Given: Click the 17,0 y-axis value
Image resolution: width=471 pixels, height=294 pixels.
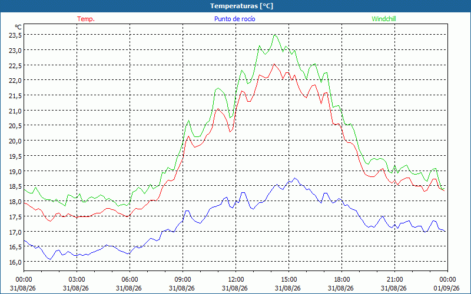Looking at the screenshot, I should coord(15,232).
